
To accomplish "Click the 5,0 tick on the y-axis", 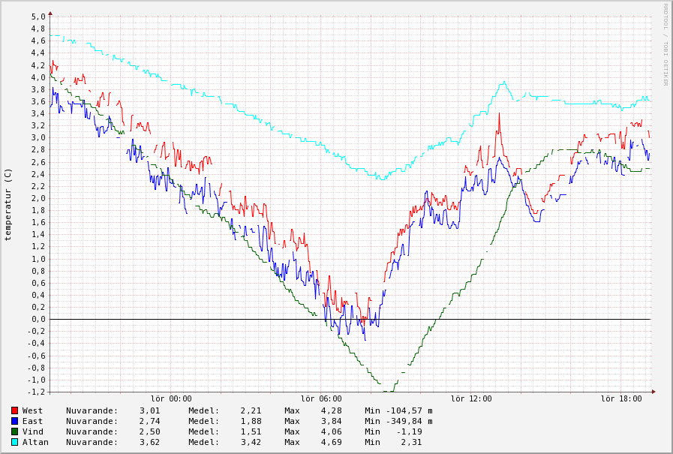I will click(38, 17).
